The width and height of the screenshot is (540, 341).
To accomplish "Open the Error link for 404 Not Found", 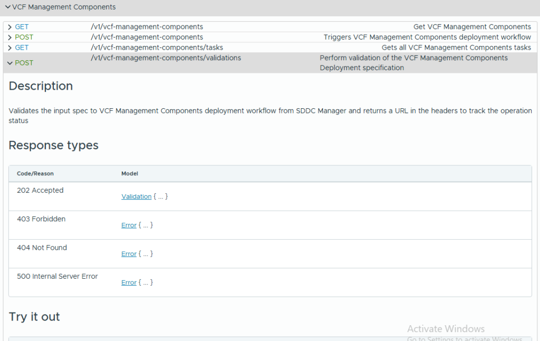I will [x=129, y=254].
